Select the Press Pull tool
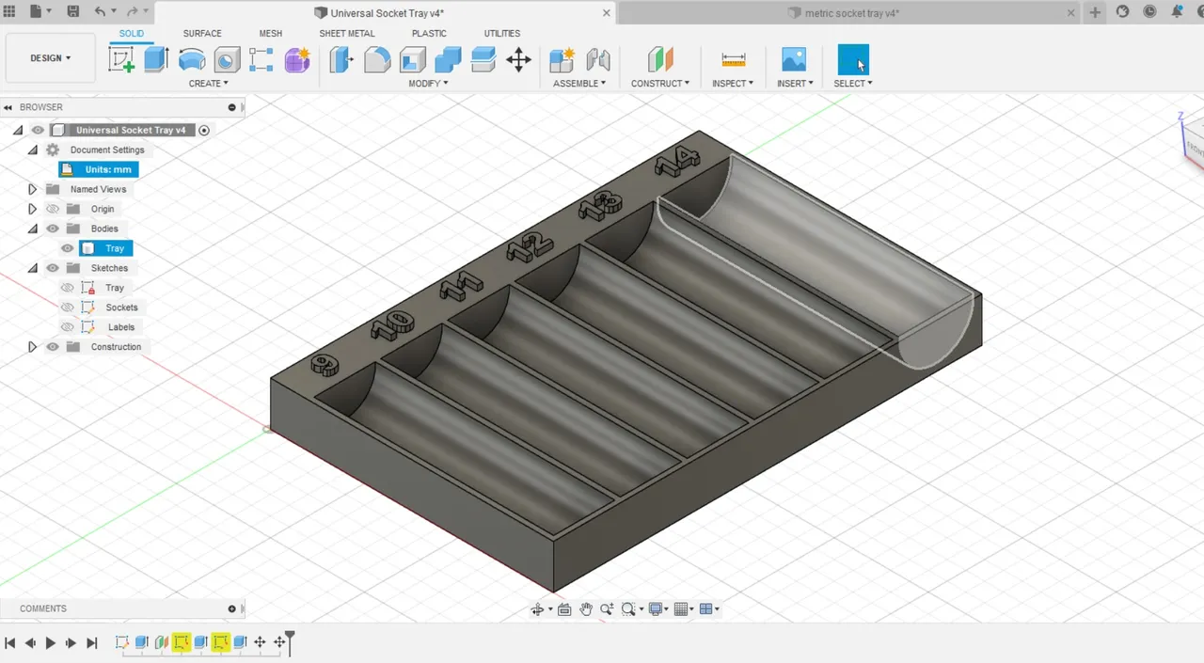The height and width of the screenshot is (663, 1204). point(341,60)
